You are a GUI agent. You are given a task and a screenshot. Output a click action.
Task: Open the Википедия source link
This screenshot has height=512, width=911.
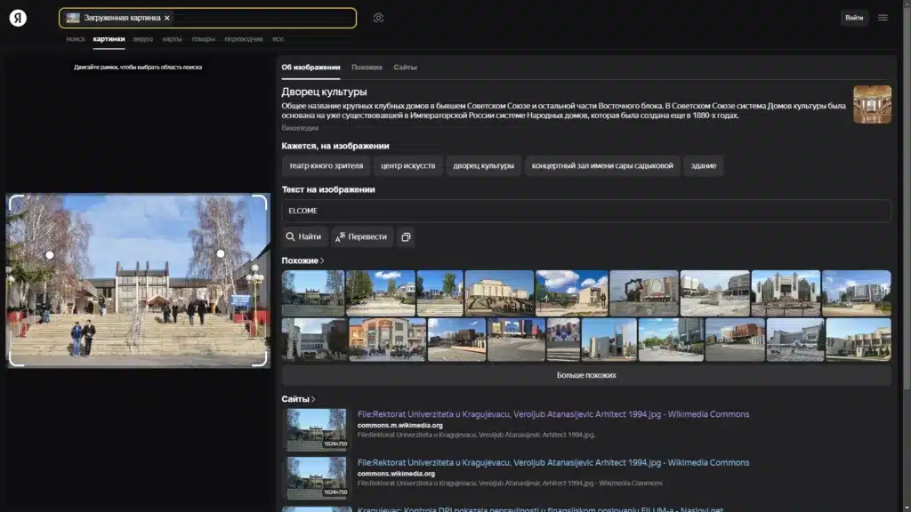[x=300, y=128]
